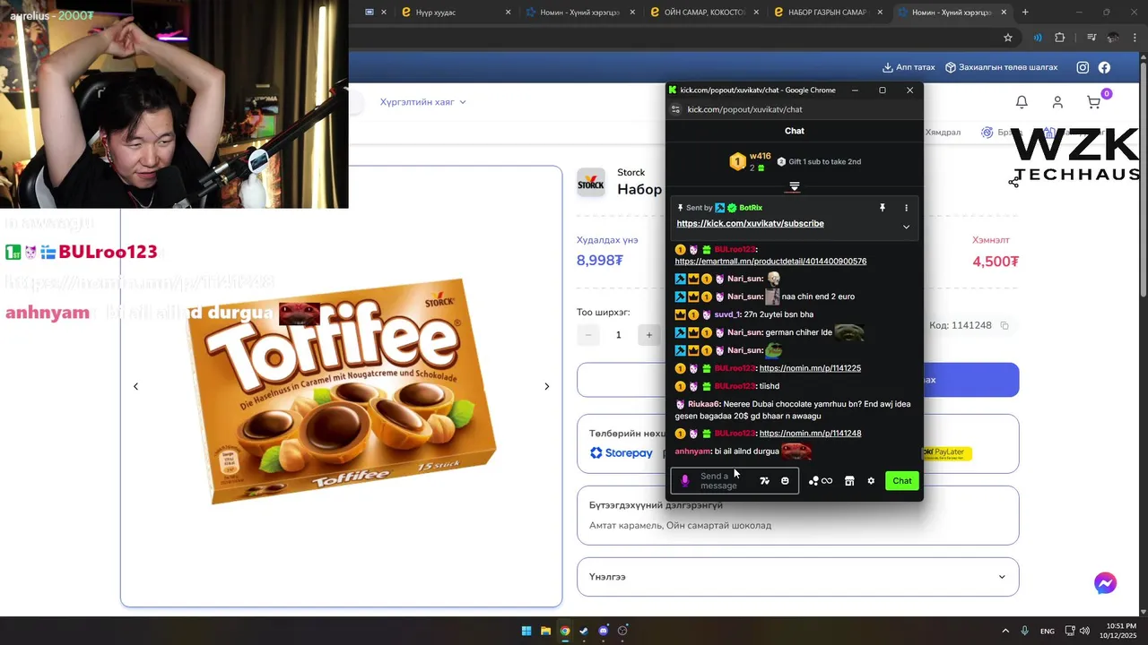Open Chrome media control icon

pos(1091,38)
